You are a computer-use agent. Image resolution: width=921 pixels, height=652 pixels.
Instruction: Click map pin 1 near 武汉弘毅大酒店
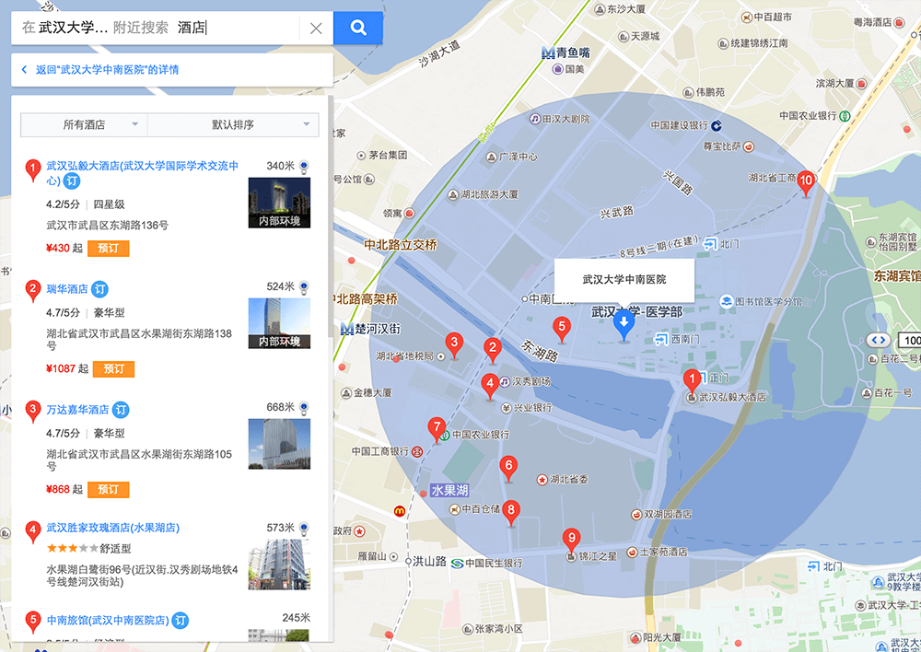(x=692, y=380)
